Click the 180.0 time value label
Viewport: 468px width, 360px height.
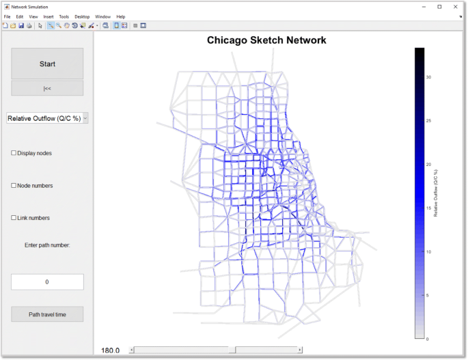110,350
